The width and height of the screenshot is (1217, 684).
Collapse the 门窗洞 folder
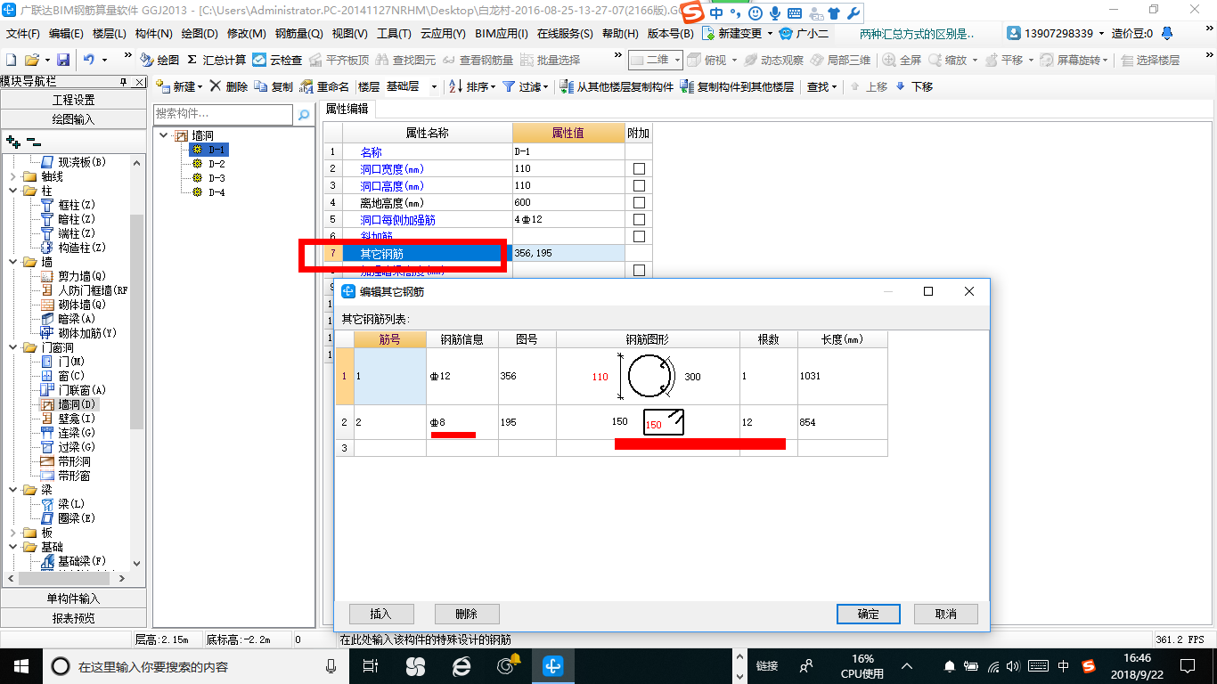(x=13, y=347)
